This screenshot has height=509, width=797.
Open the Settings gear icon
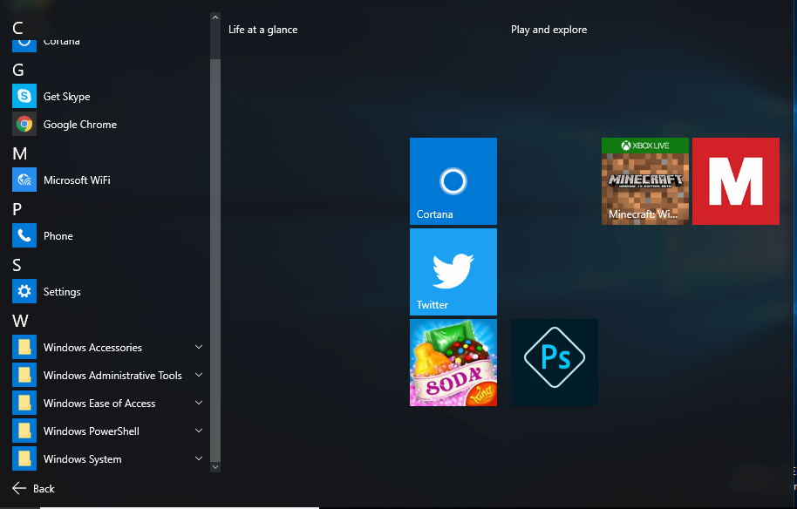click(24, 291)
